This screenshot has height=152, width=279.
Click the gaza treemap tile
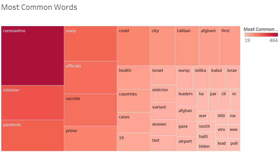tap(187, 129)
